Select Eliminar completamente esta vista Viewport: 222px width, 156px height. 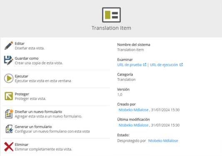click(43, 149)
